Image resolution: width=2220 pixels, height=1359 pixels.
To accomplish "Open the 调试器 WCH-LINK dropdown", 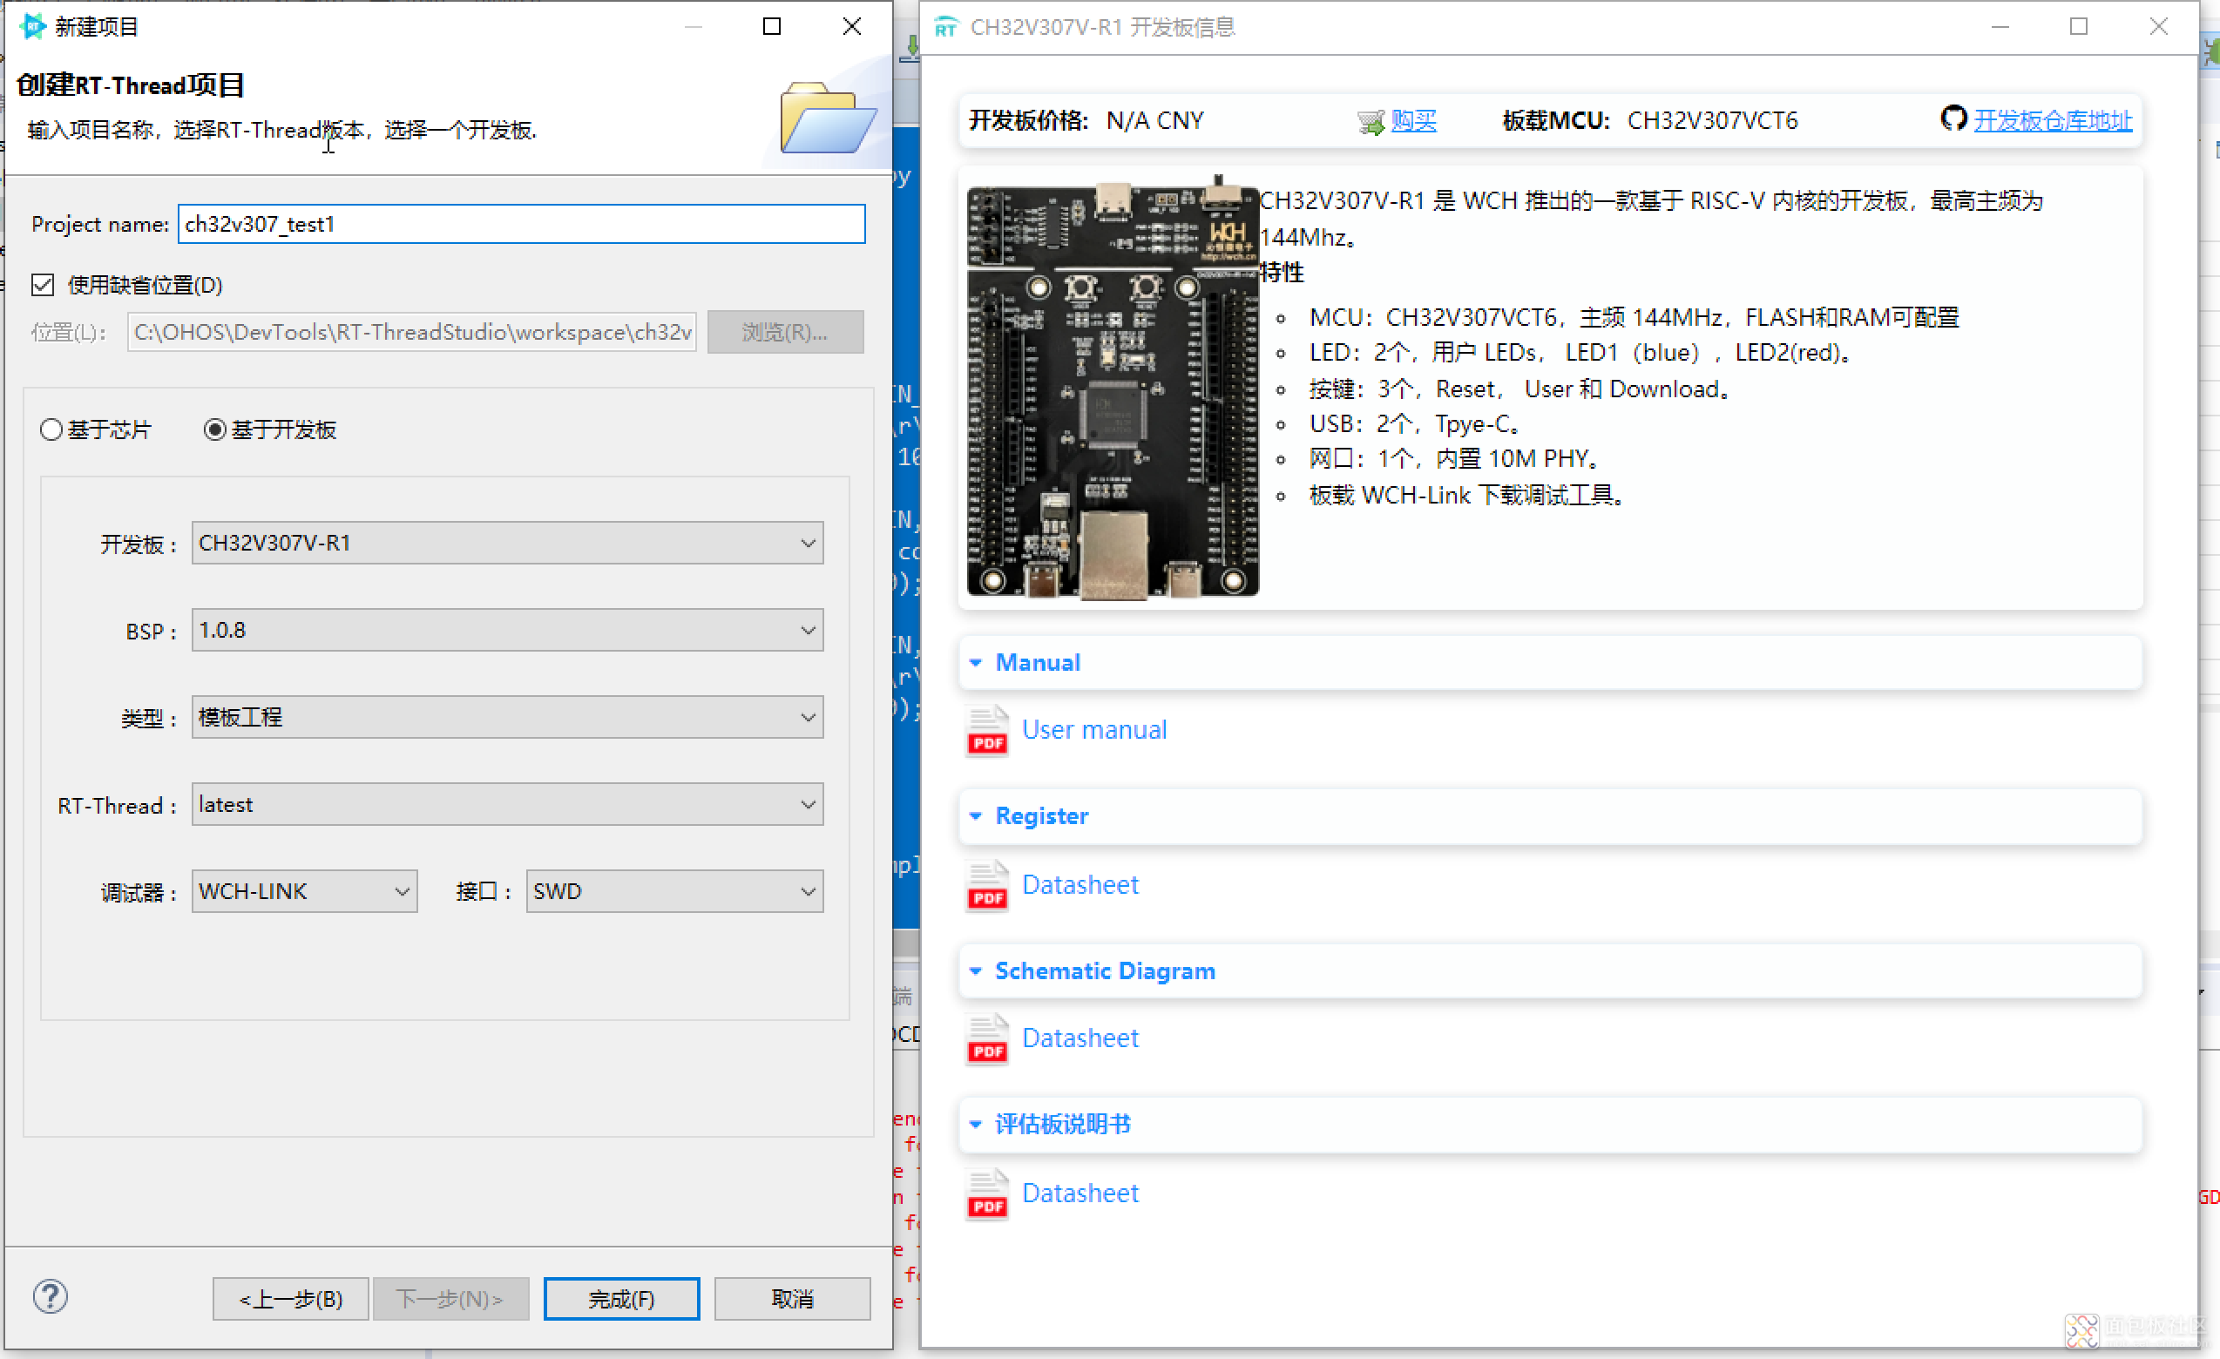I will coord(305,891).
